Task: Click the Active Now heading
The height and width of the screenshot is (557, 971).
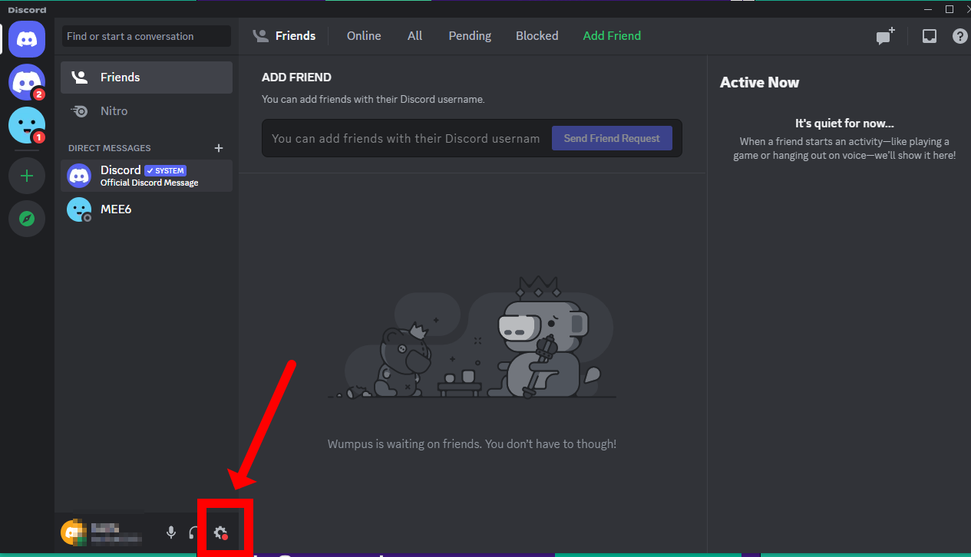Action: (759, 82)
